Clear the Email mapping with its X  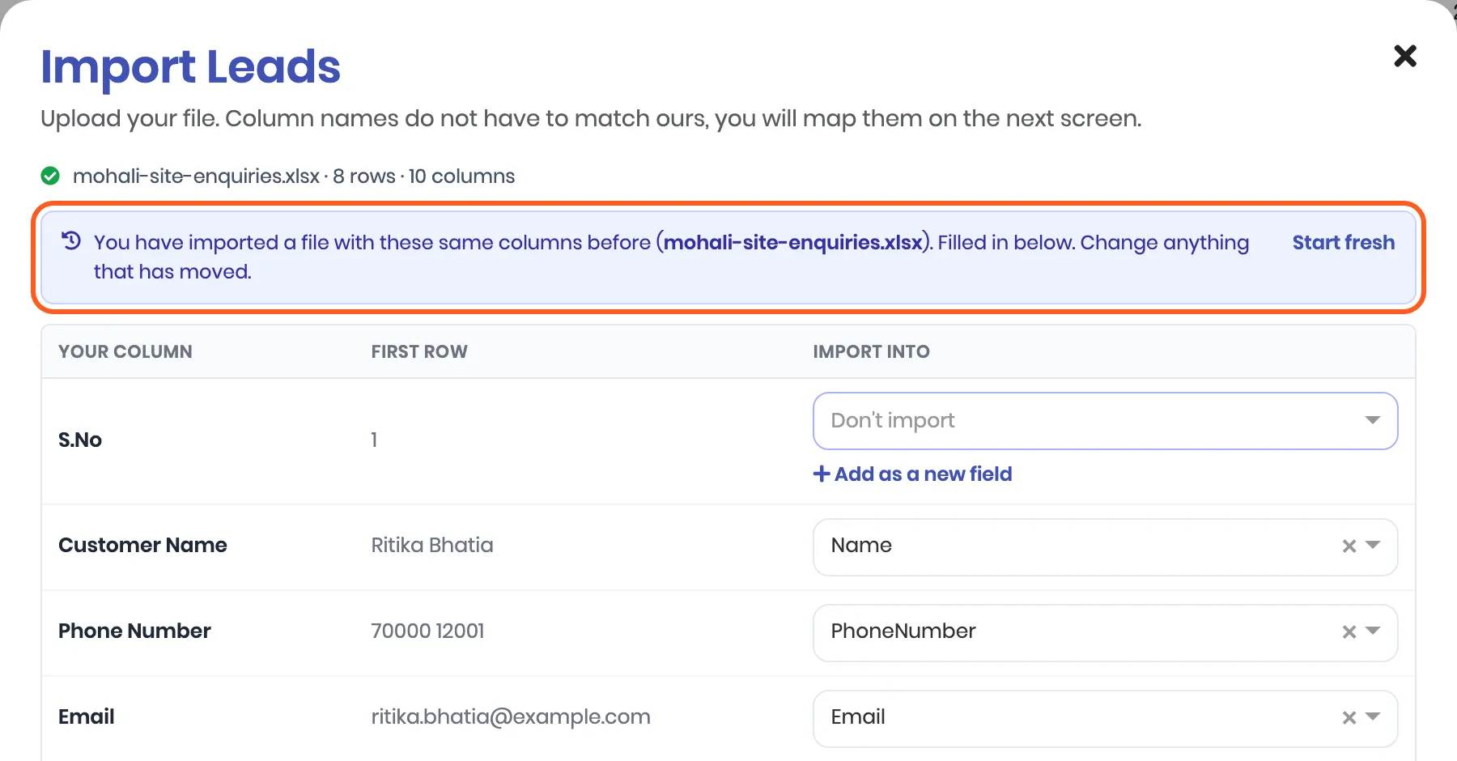(x=1349, y=718)
